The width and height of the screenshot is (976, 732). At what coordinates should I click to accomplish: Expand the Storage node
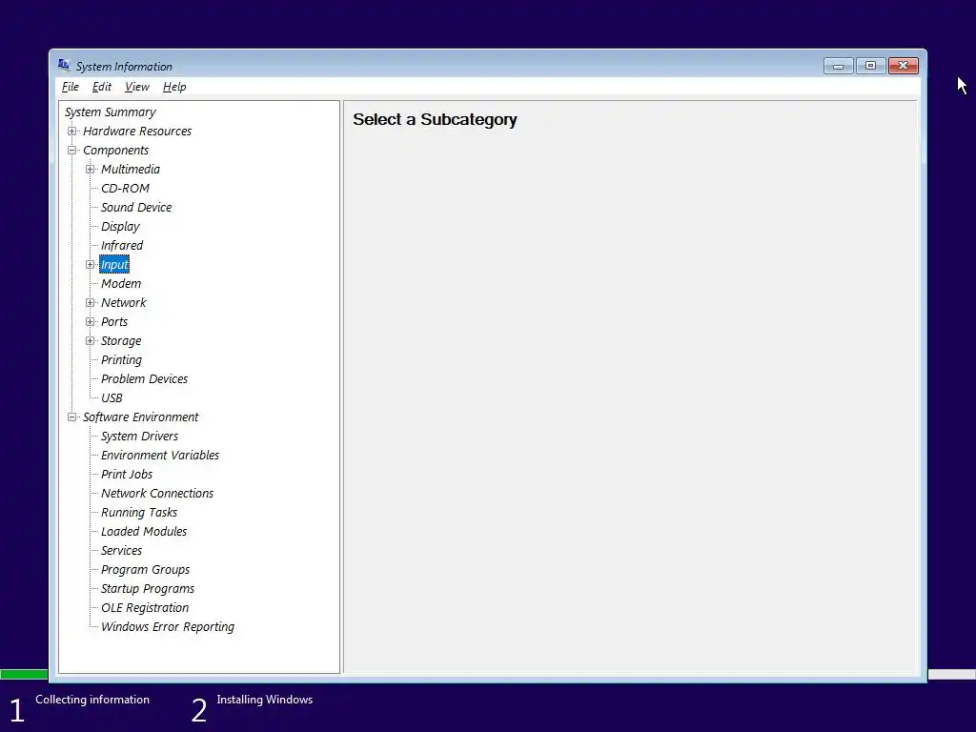click(x=91, y=340)
